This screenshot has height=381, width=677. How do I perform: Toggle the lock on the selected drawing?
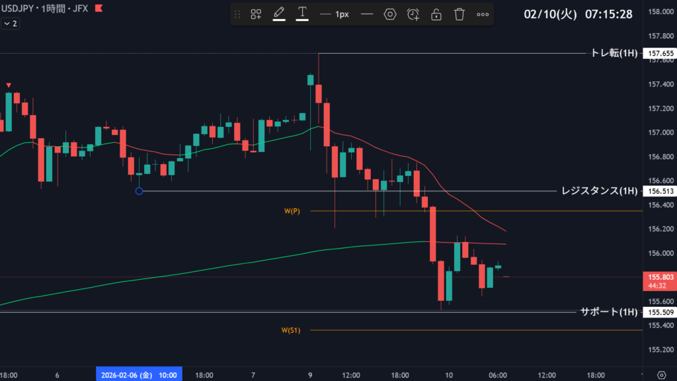coord(436,15)
